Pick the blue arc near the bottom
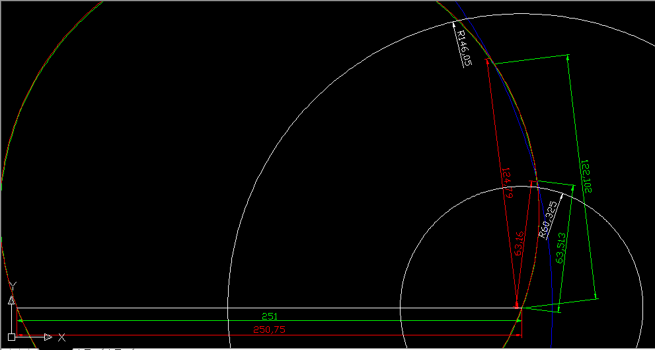Screen dimensions: 655x350 point(552,291)
